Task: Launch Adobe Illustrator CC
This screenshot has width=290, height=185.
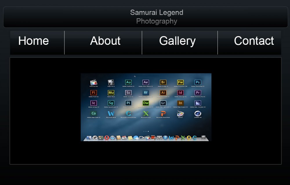Action: [163, 93]
